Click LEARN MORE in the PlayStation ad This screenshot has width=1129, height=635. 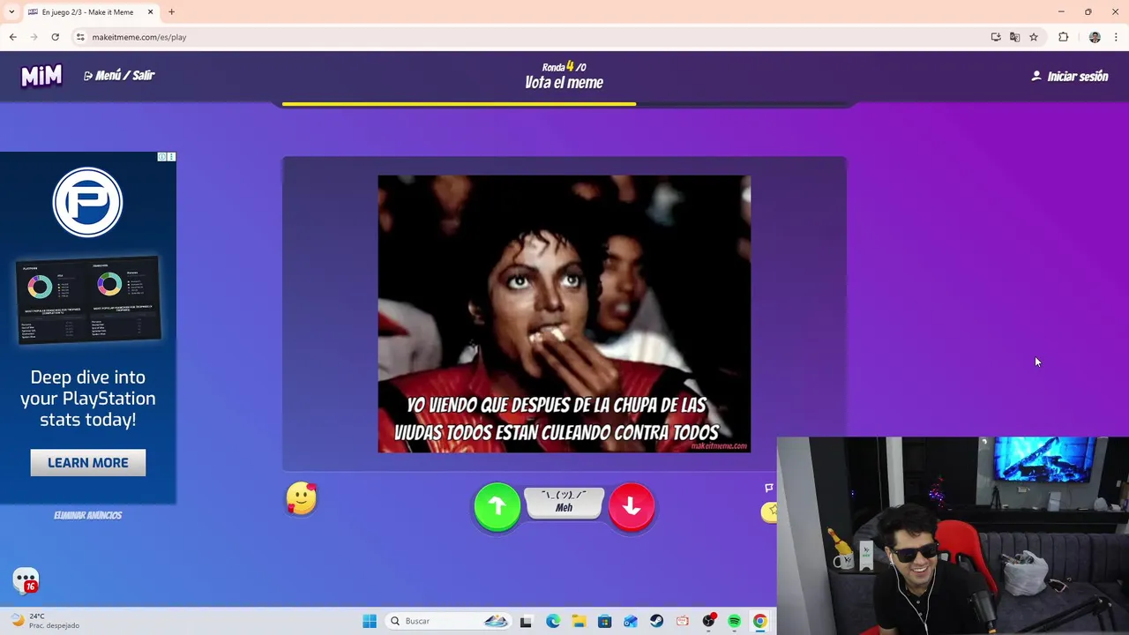[88, 463]
